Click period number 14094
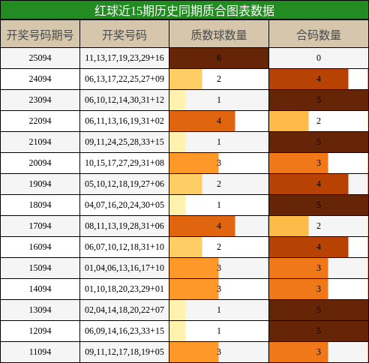This screenshot has height=363, width=369. (40, 289)
